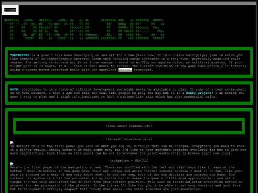Click the "!SOME BUGGY SCREENSHOTS!" heading

[x=129, y=126]
